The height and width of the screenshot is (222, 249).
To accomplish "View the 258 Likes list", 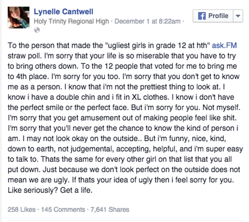I will (22, 210).
